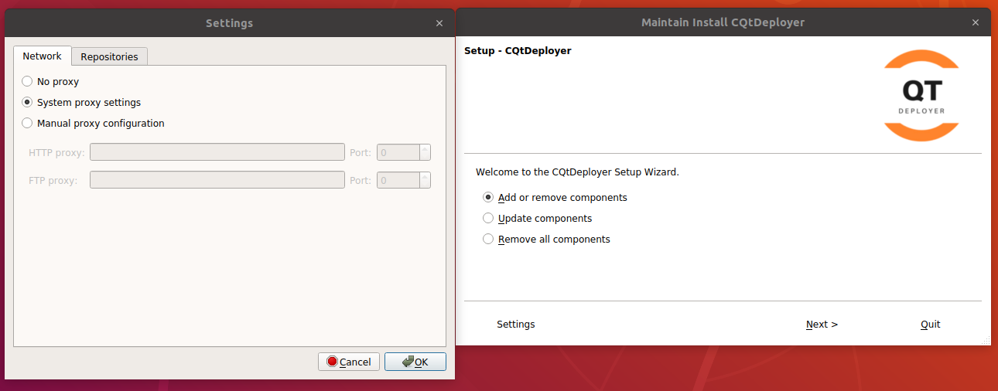This screenshot has width=998, height=391.
Task: Click the CQtDeployer logo image
Action: point(921,96)
